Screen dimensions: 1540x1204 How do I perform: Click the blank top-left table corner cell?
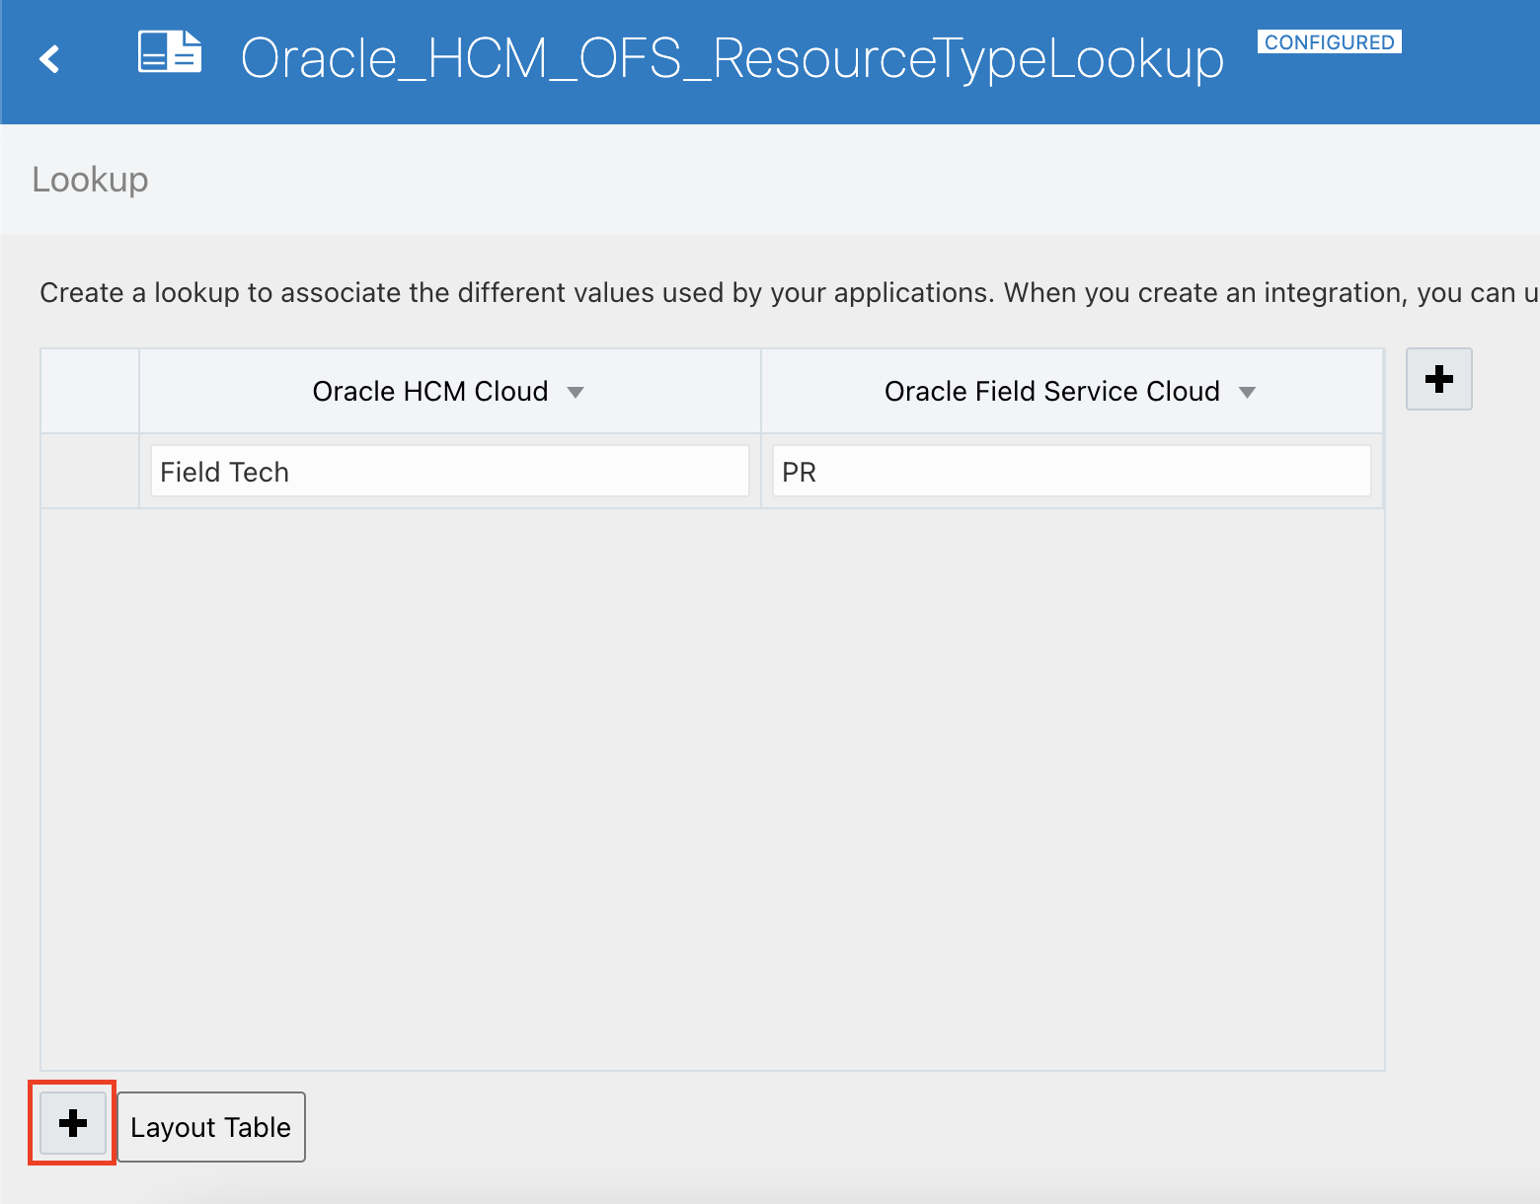pyautogui.click(x=90, y=391)
